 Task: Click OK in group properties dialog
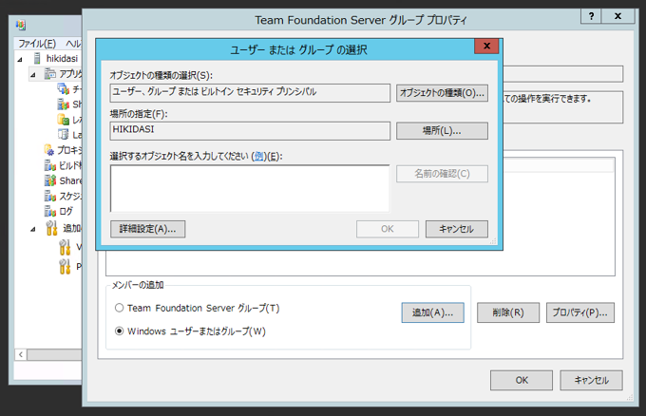click(522, 380)
